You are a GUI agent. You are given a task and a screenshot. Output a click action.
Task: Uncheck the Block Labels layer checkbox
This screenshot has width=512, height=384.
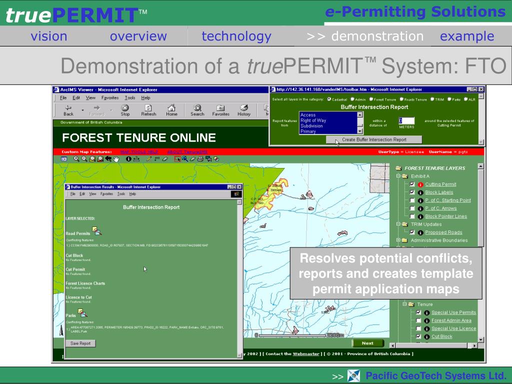[x=412, y=192]
